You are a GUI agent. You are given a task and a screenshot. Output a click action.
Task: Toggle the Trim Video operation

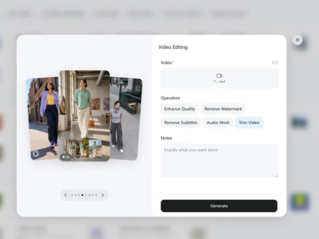coord(249,122)
